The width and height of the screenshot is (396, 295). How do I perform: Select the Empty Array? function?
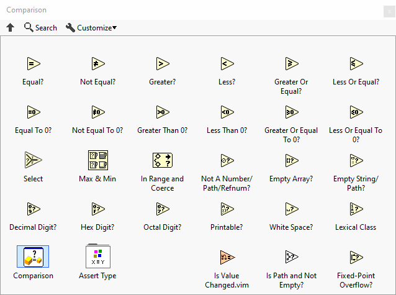pyautogui.click(x=291, y=160)
